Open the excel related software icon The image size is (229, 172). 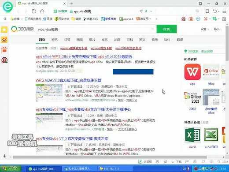(x=192, y=135)
